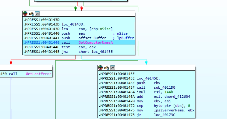Viewport: 227px width, 119px height.
Task: Click the edit pencil icon in loc_40145E node
Action: pos(106,68)
